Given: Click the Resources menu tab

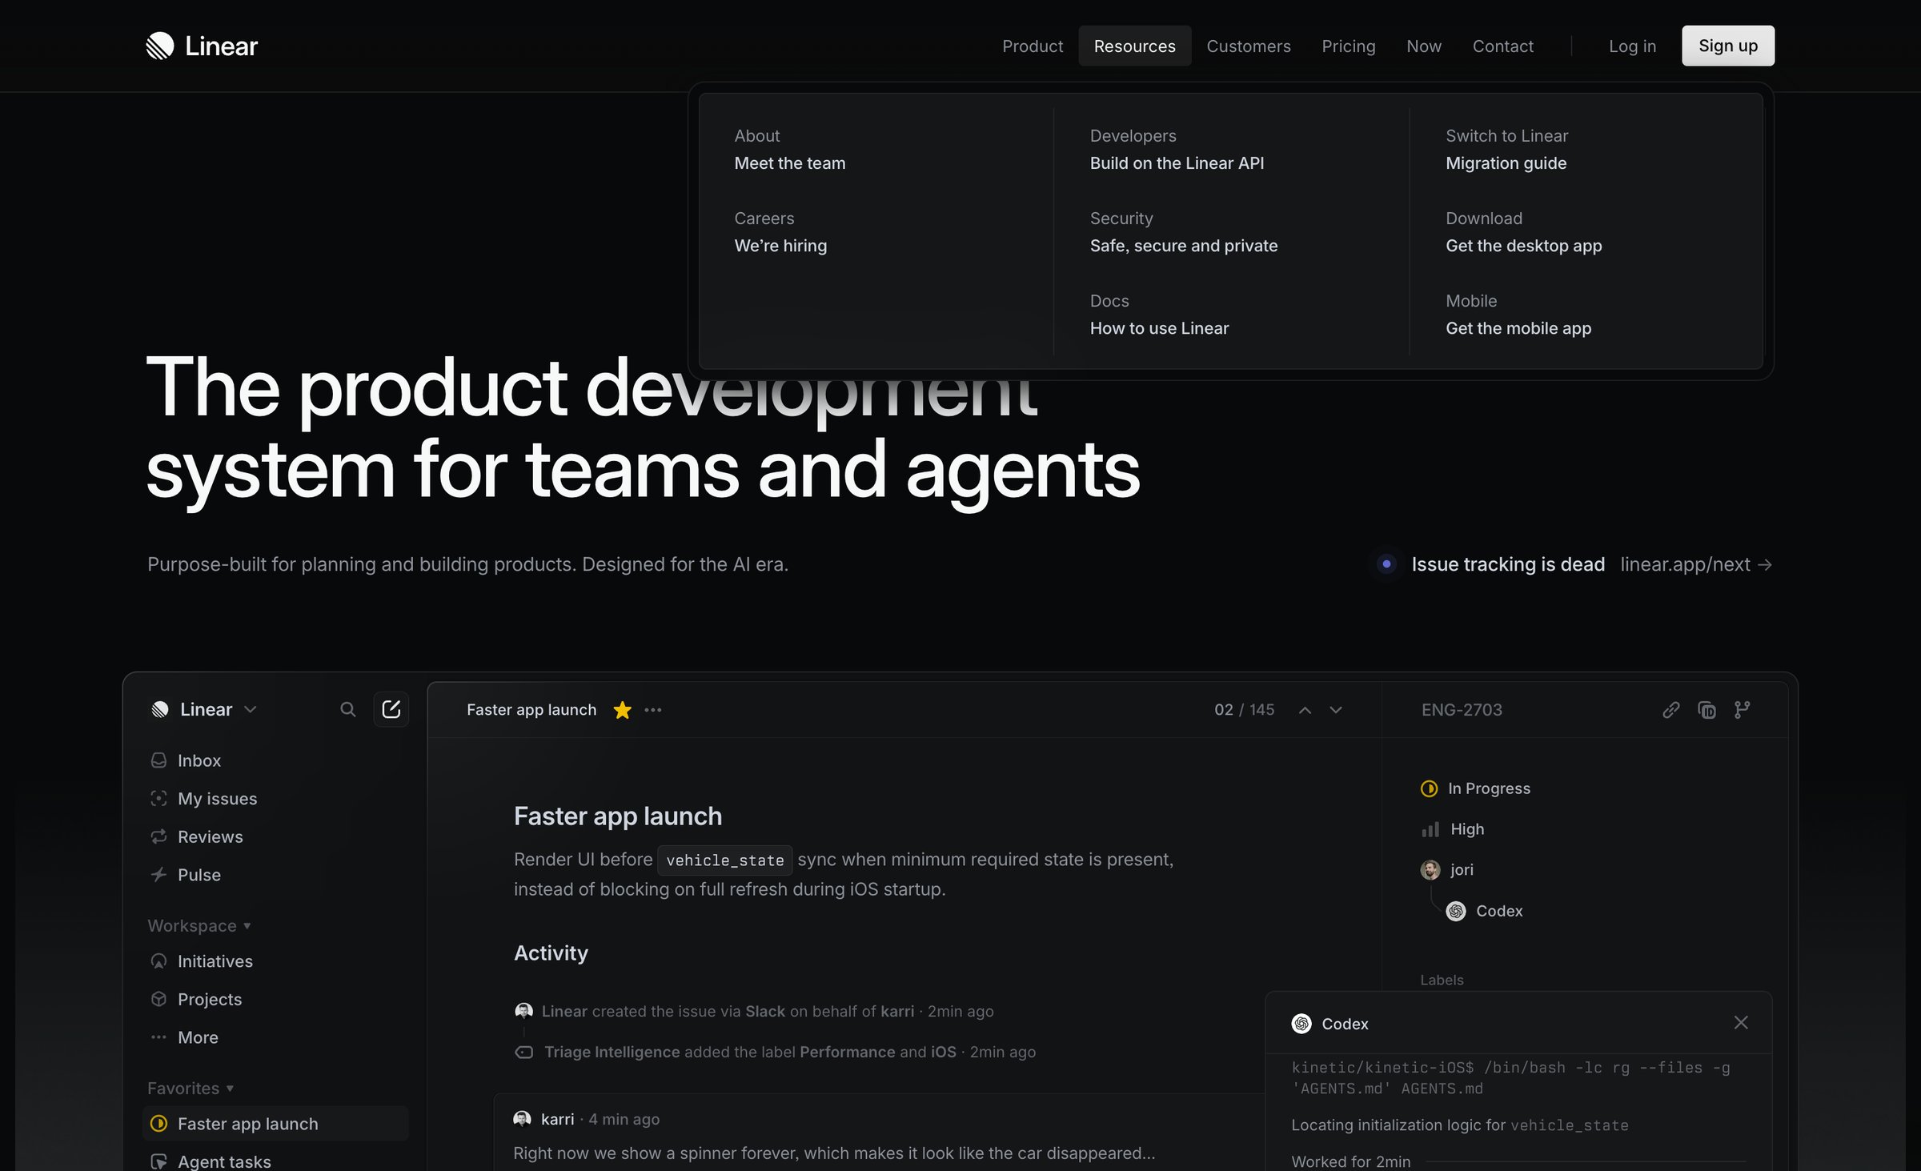Looking at the screenshot, I should [x=1134, y=46].
